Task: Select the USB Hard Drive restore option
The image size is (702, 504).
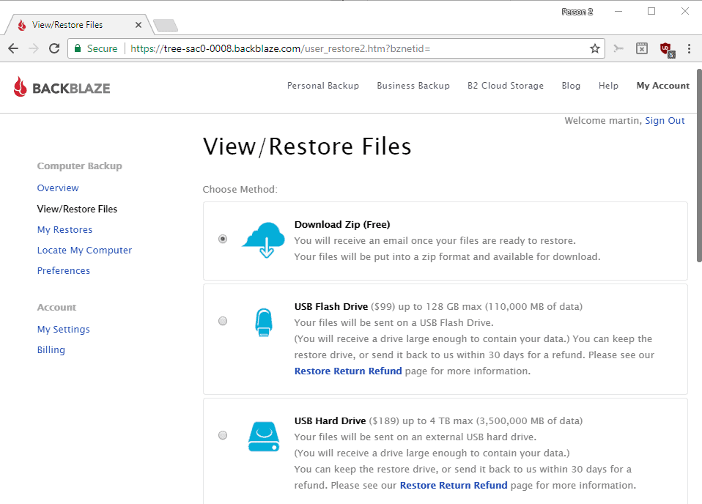Action: (x=222, y=435)
